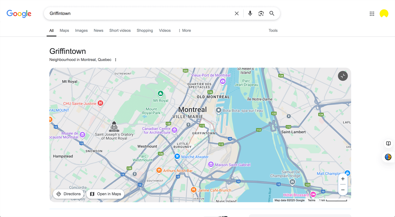Zoom in on the map
Viewport: 395px width, 217px height.
click(343, 179)
